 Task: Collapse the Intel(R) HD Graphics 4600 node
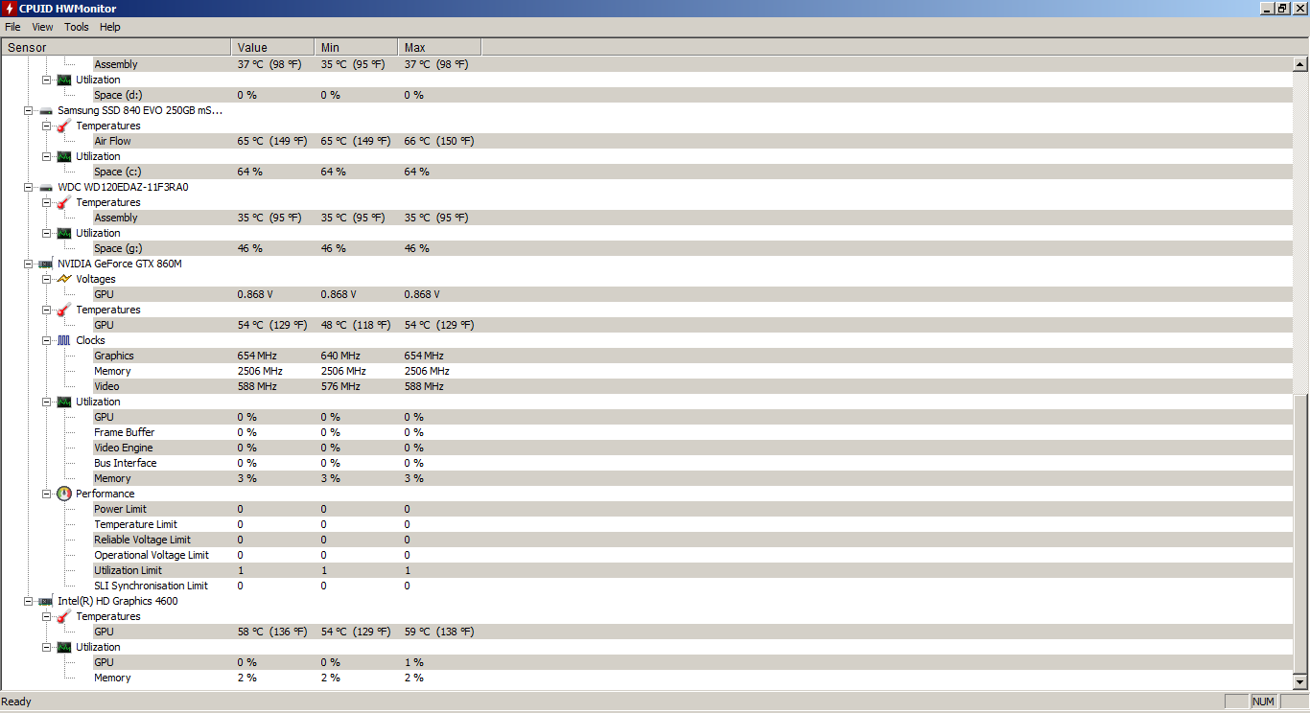(x=29, y=601)
